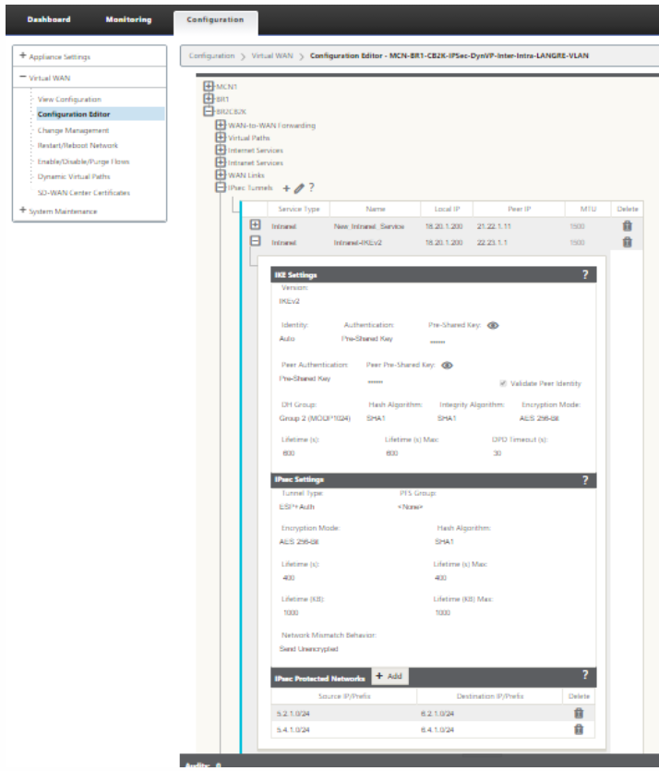
Task: Expand WAN-to-WAN Forwarding node
Action: (x=221, y=125)
